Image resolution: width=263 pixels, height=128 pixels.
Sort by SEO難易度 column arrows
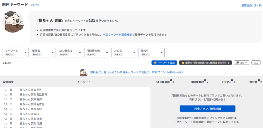[x=173, y=82]
